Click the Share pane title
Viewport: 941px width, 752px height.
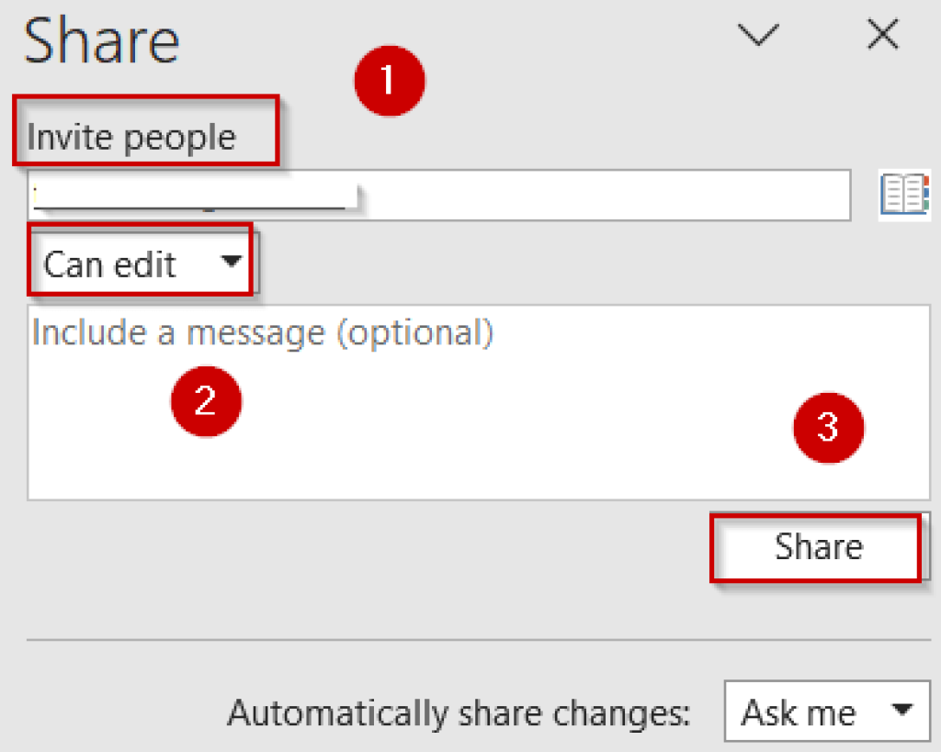pyautogui.click(x=102, y=40)
